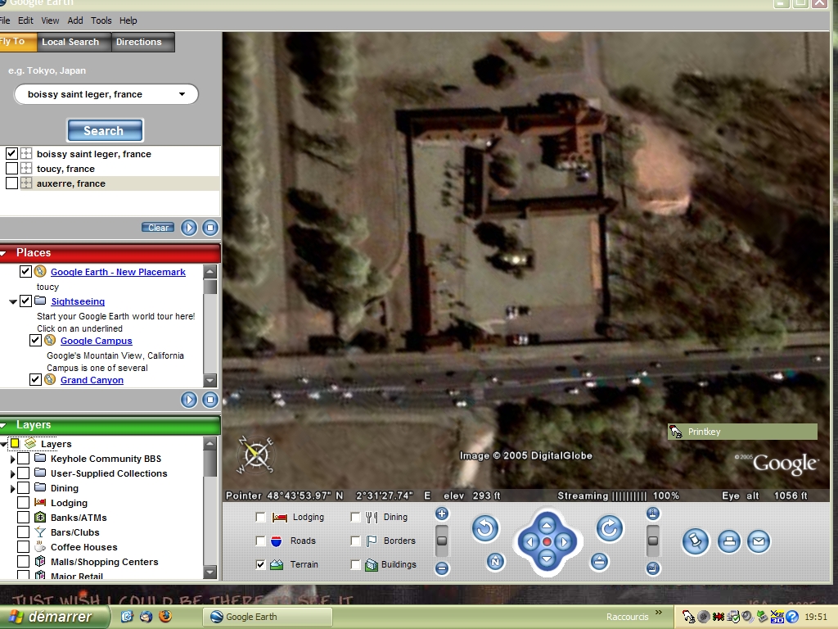Check the auxerre, france result checkbox
838x629 pixels.
pyautogui.click(x=11, y=183)
